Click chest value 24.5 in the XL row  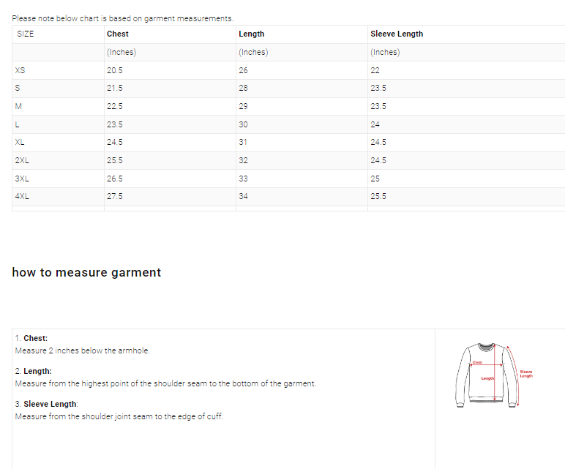(x=114, y=142)
